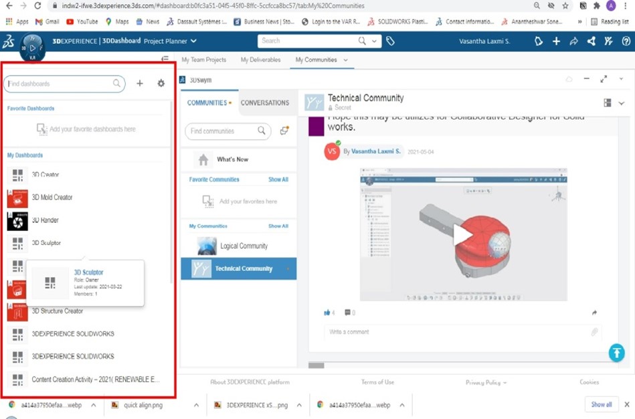The height and width of the screenshot is (419, 635).
Task: Open the help question mark icon
Action: click(x=626, y=41)
